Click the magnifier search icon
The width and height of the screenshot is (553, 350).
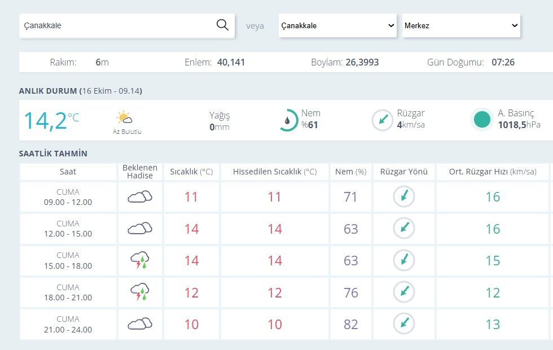(x=222, y=25)
